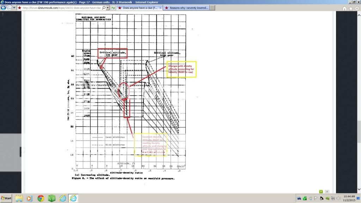Open the Favorites star icon
361x203 pixels.
[351, 8]
